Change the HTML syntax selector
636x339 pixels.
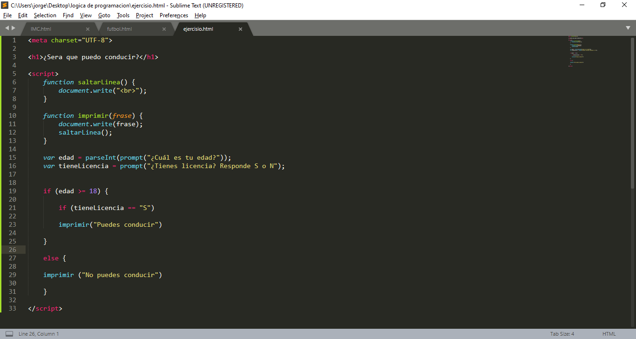tap(609, 334)
